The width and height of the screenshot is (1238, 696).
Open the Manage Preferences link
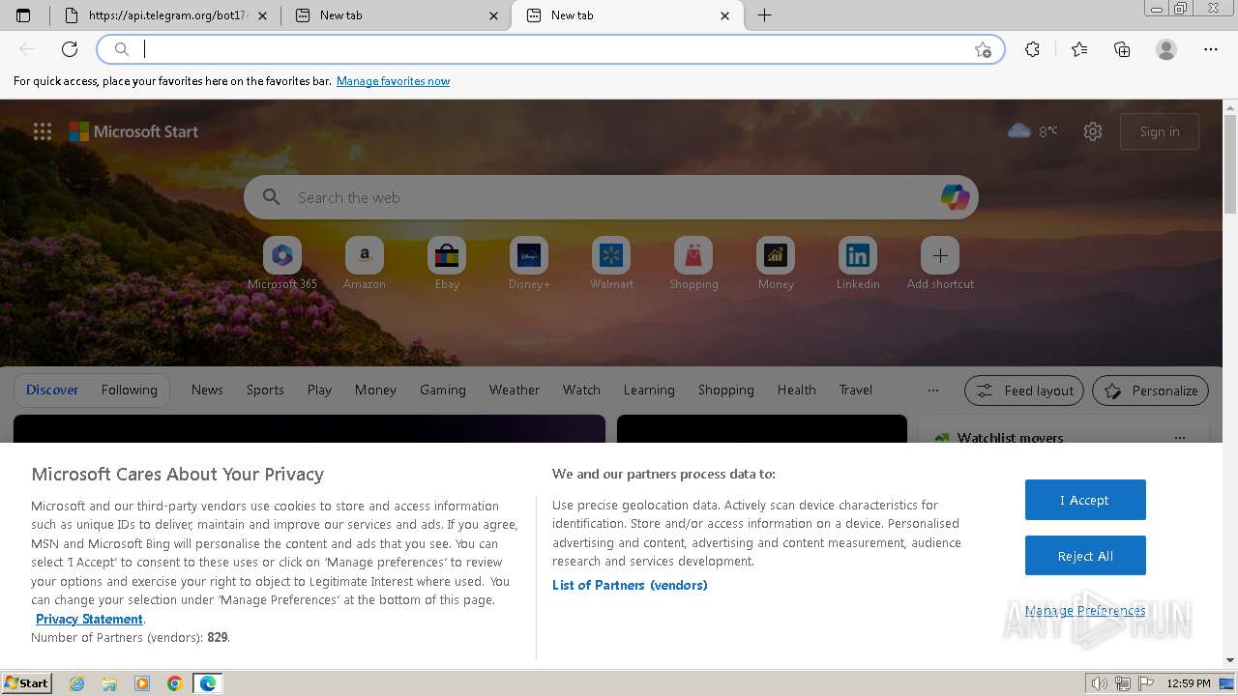point(1085,611)
